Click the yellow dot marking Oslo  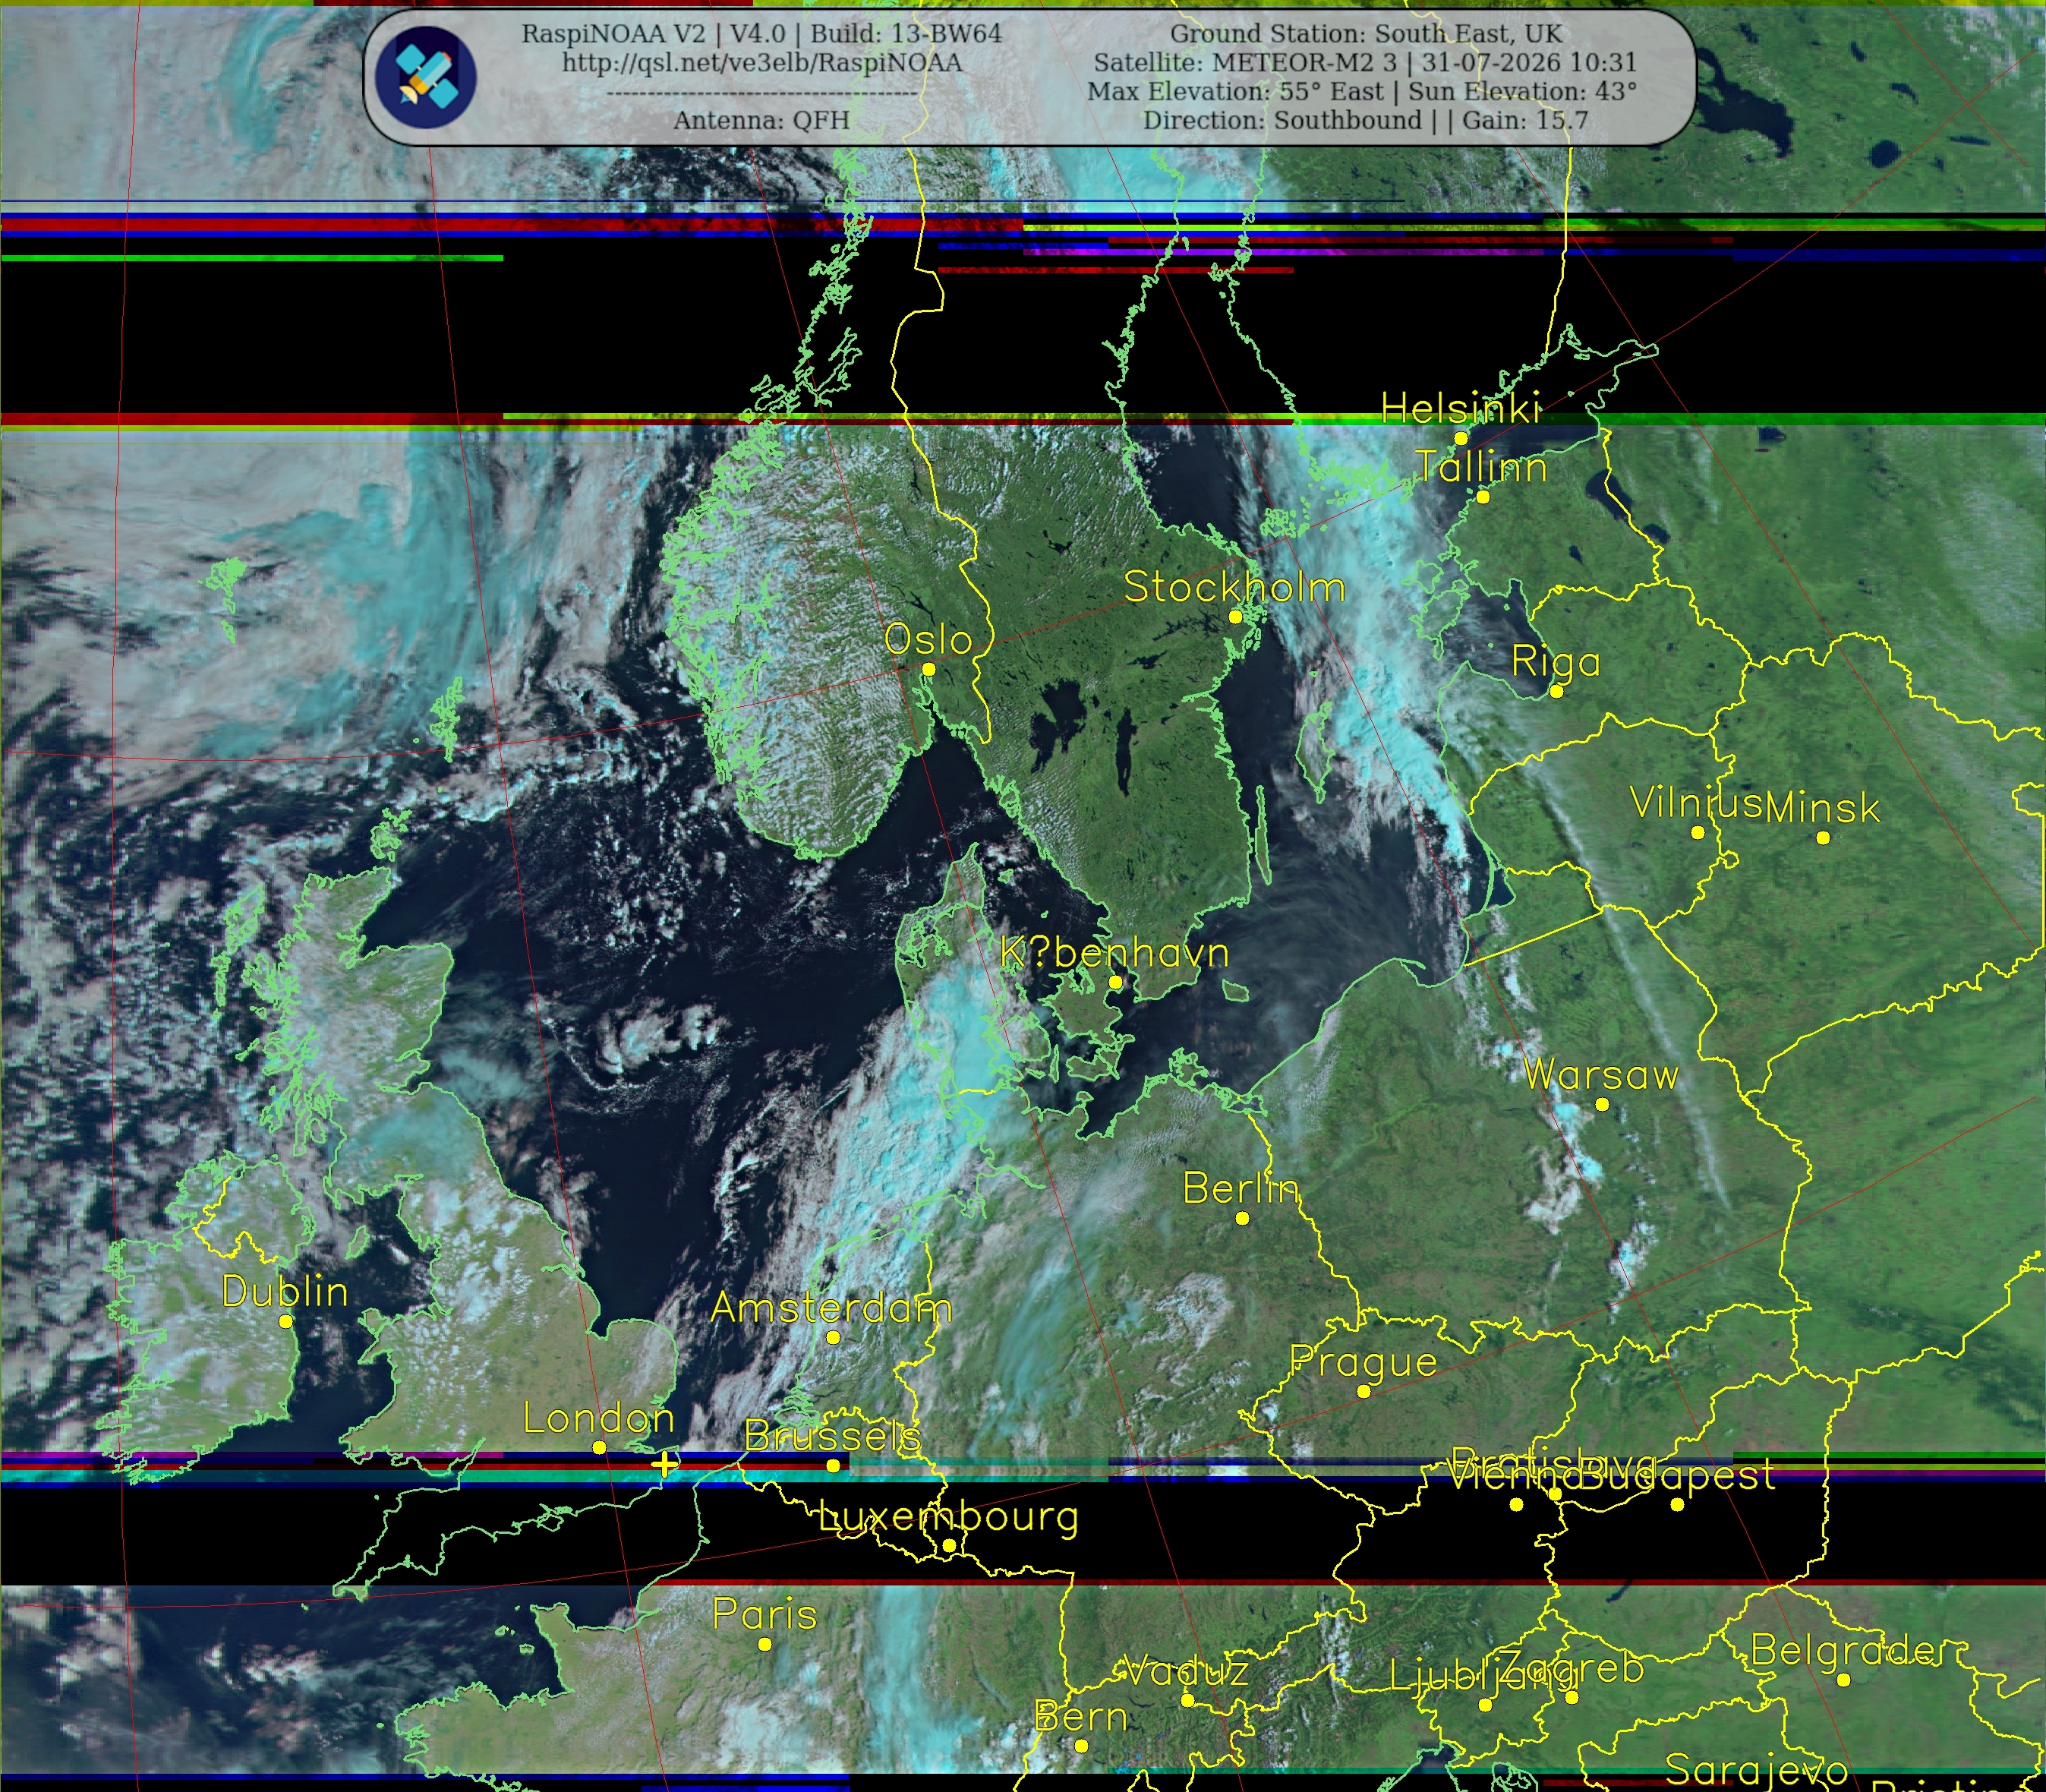[x=928, y=669]
